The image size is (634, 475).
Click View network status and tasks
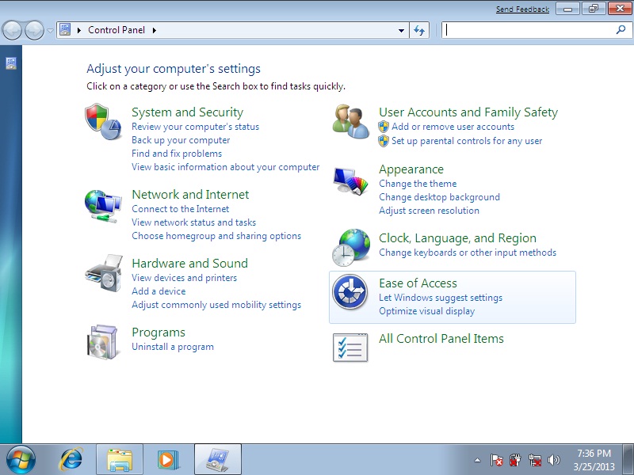click(193, 222)
